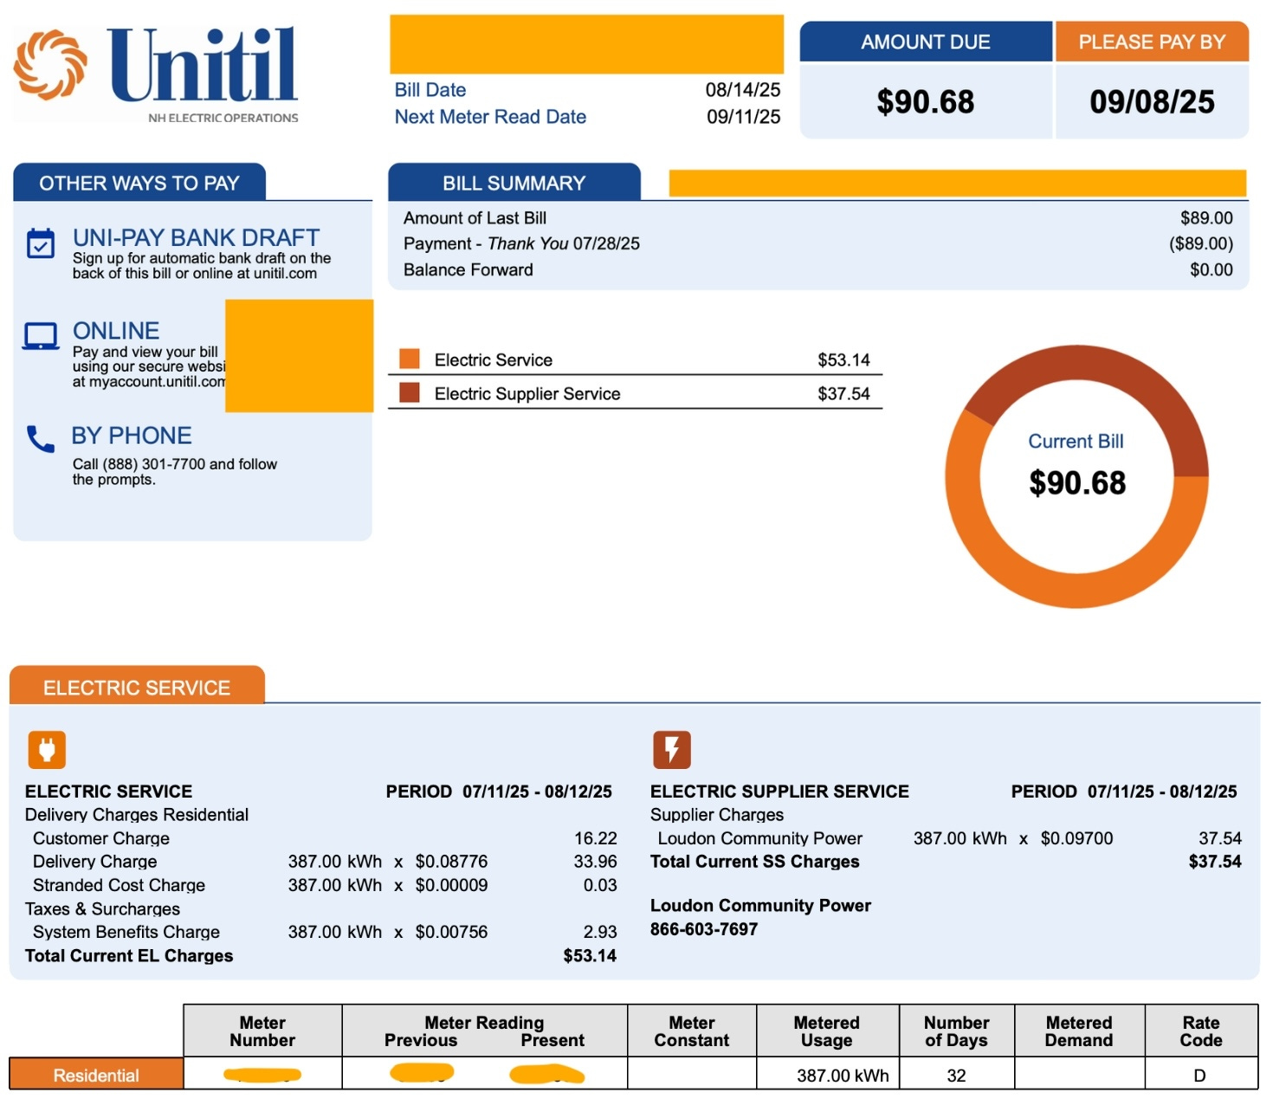1273x1118 pixels.
Task: Click the Uni-Pay calendar check icon
Action: tap(41, 243)
